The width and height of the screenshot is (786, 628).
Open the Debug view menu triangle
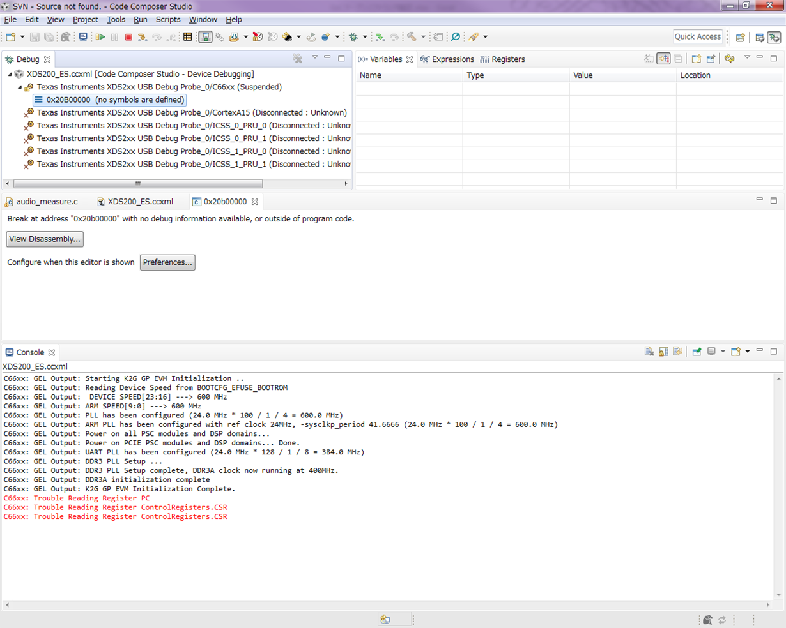click(x=314, y=57)
